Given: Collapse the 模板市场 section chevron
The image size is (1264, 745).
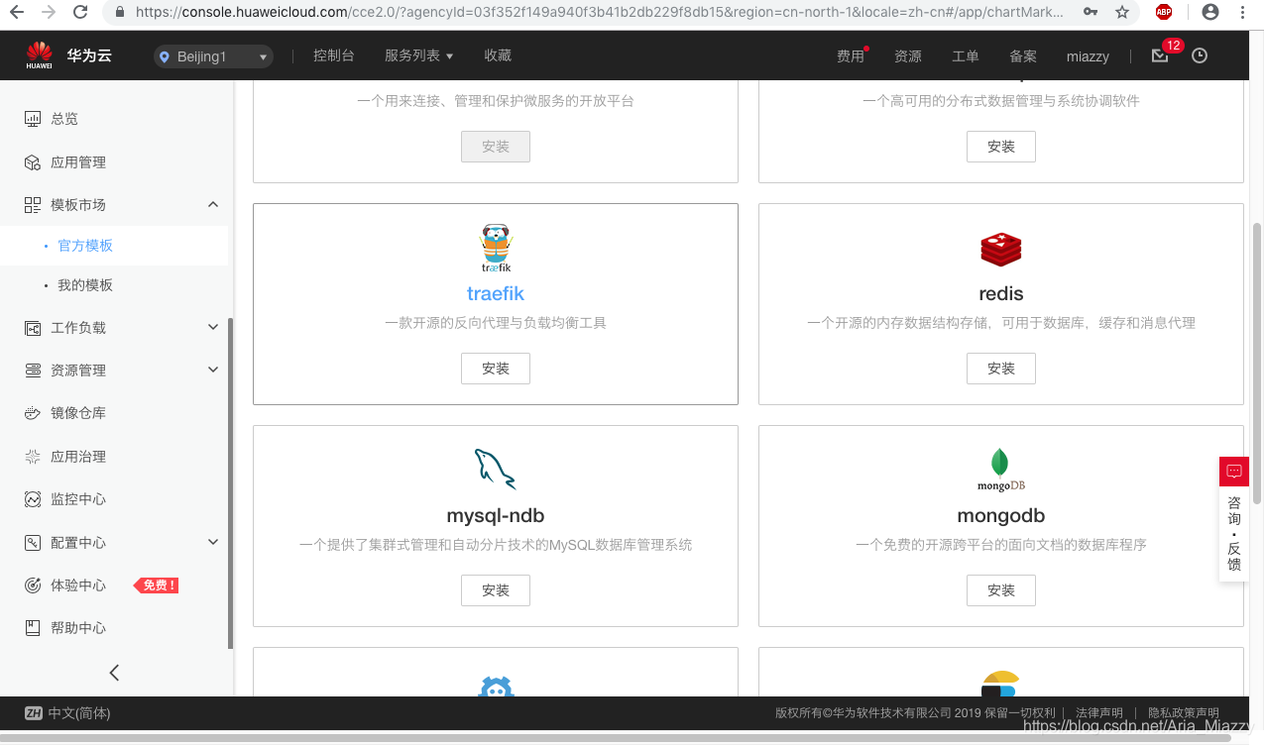Looking at the screenshot, I should tap(213, 204).
